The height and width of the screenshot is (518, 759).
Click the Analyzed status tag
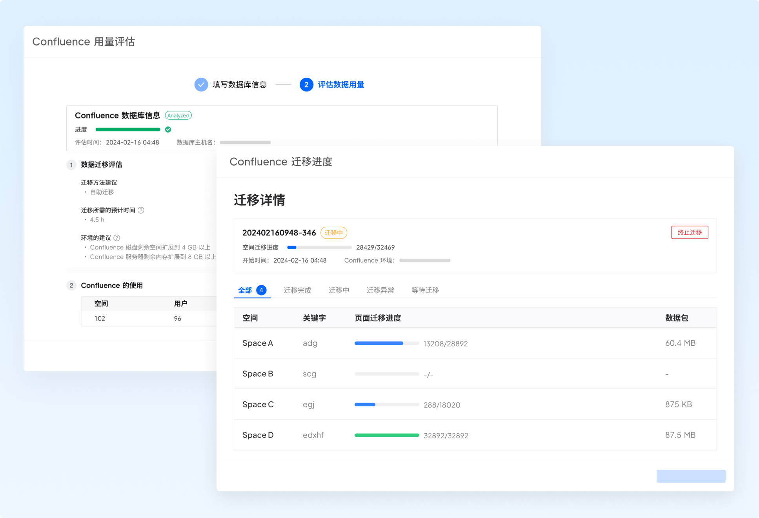tap(178, 115)
